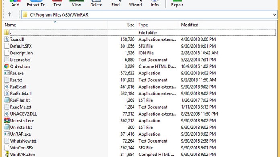Click the file name WinRAR.chm
This screenshot has height=157, width=280.
click(x=23, y=154)
